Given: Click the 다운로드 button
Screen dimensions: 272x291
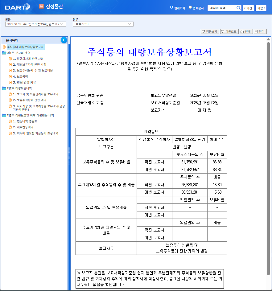Looking at the screenshot, I should (229, 31).
